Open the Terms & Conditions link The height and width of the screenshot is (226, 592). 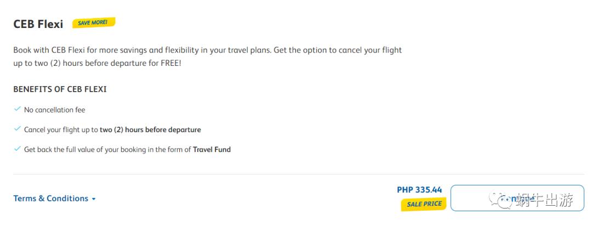pos(50,199)
